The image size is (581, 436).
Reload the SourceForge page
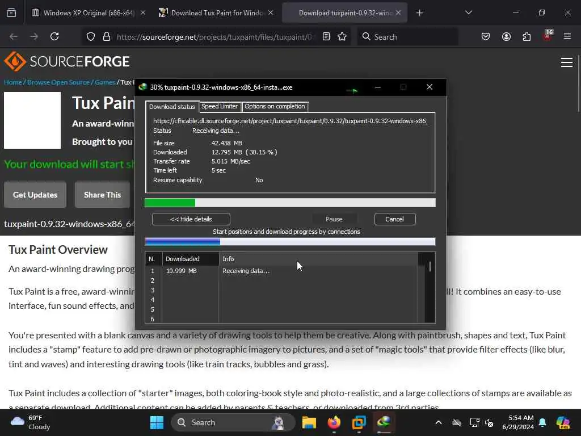(x=54, y=37)
